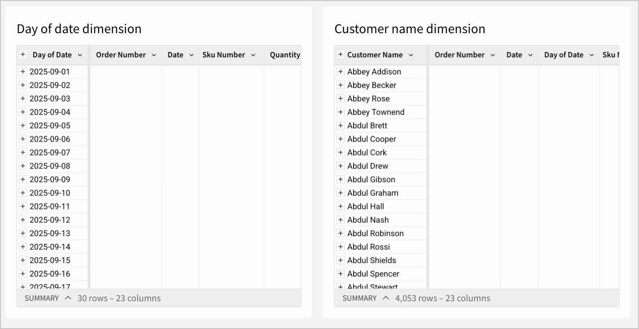Expand the 2025-09-15 row

[x=23, y=260]
